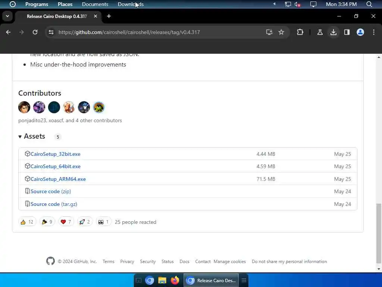
Task: Open the Terms footer link
Action: point(109,261)
